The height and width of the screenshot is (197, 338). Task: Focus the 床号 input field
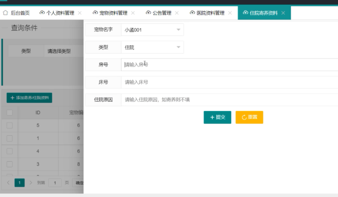[x=230, y=82]
